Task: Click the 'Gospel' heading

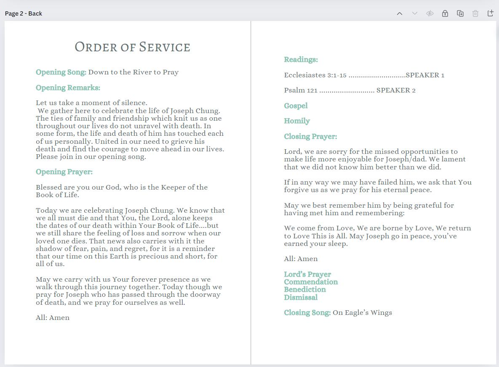Action: 296,106
